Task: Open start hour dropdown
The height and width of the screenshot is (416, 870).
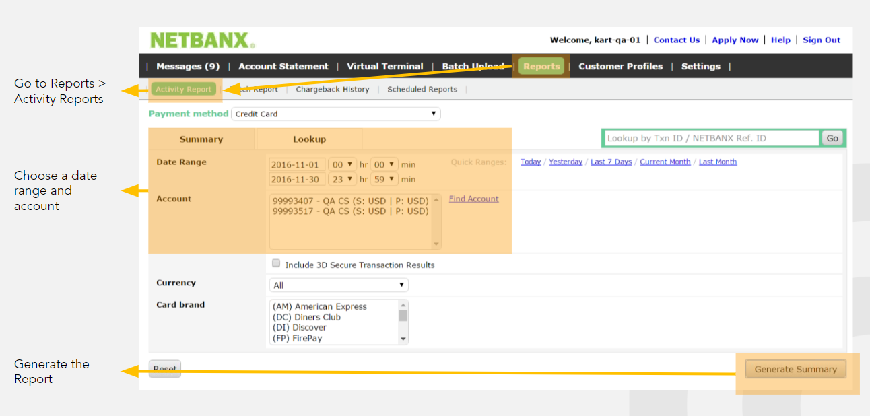Action: (342, 164)
